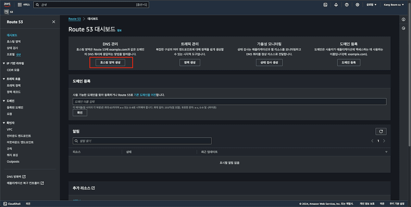Click the AWS logo home icon
Viewport: 411px width, 207px height.
coord(8,4)
